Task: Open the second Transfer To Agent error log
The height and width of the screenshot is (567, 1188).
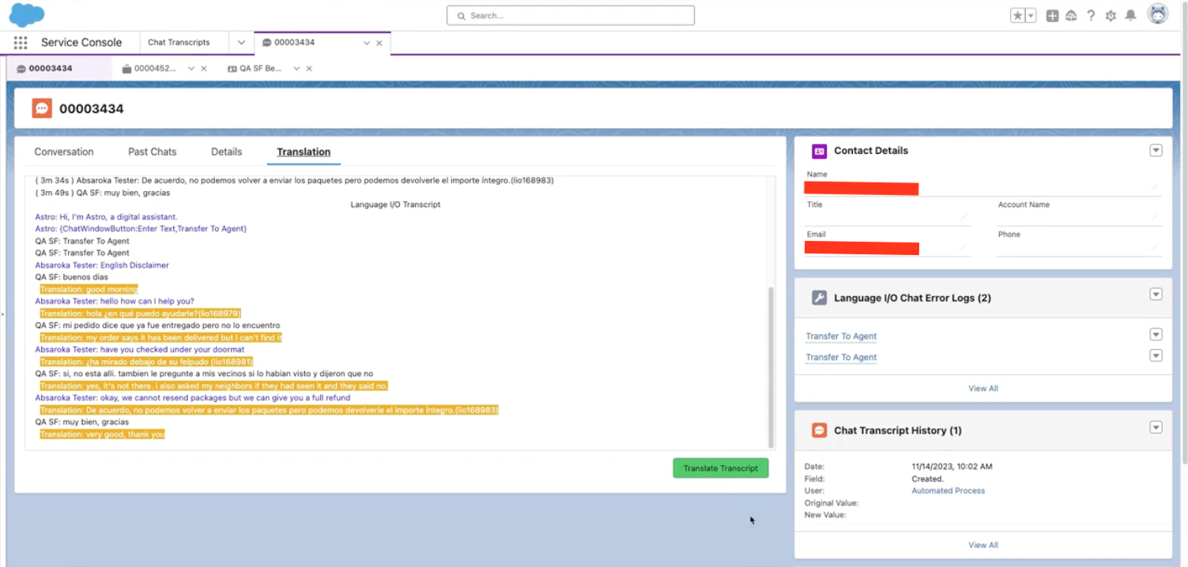Action: tap(841, 358)
